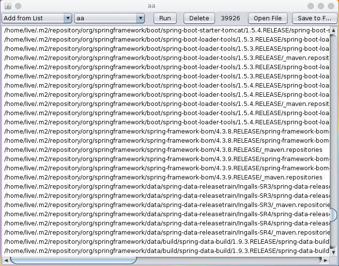This screenshot has width=339, height=266.
Task: Click the vertical scrollbar thumb
Action: click(333, 215)
